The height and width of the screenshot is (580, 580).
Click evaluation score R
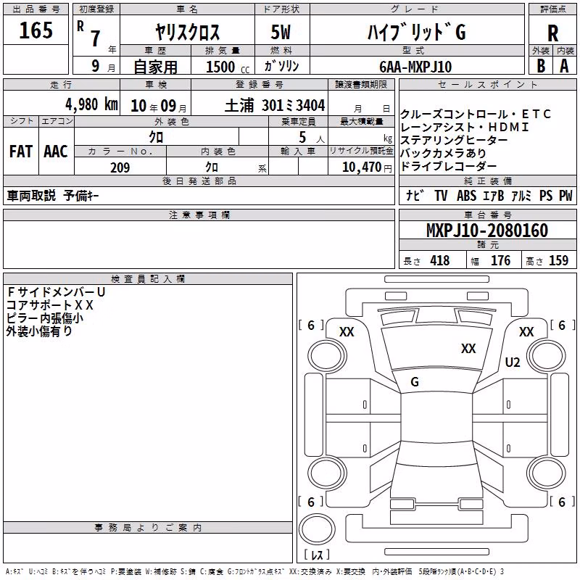click(x=552, y=33)
